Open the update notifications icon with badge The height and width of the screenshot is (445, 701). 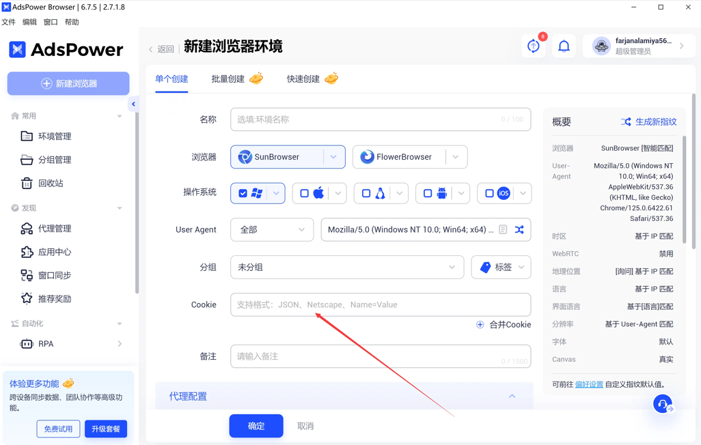point(534,46)
